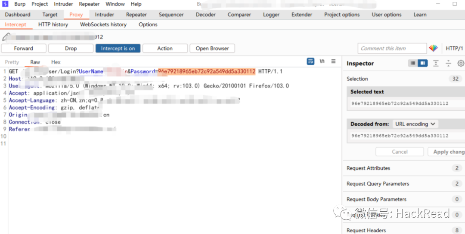
Task: Expand the Request Body Parameters section
Action: (404, 199)
